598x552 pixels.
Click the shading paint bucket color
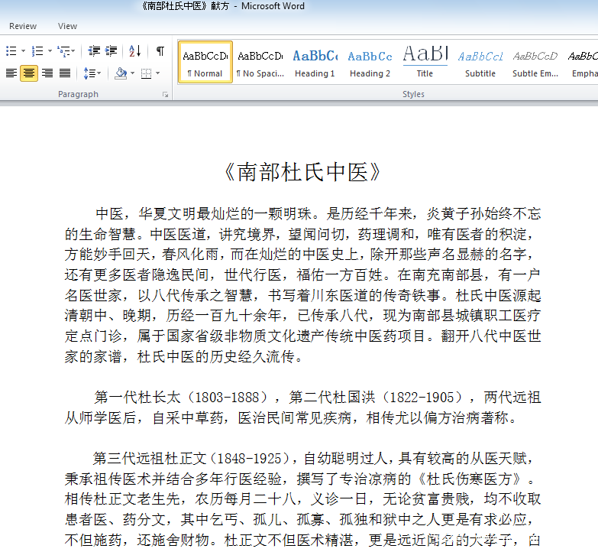tap(120, 73)
